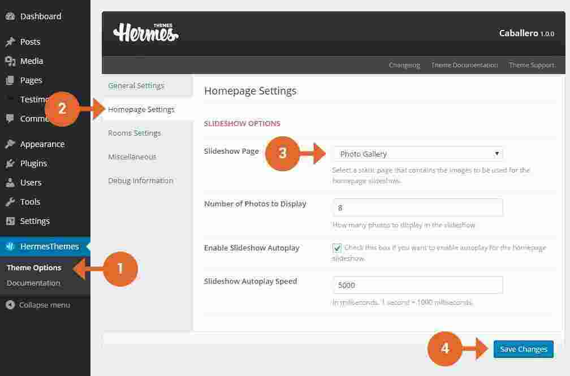Switch to the General Settings tab

click(x=136, y=85)
